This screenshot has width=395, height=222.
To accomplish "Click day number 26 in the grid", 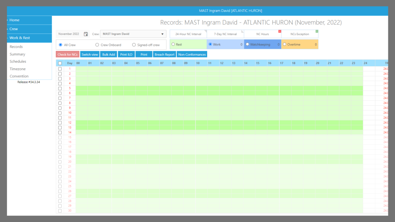I will [x=70, y=191].
